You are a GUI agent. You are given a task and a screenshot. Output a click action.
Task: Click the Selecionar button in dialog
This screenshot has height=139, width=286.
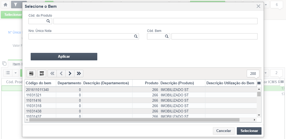pyautogui.click(x=249, y=131)
